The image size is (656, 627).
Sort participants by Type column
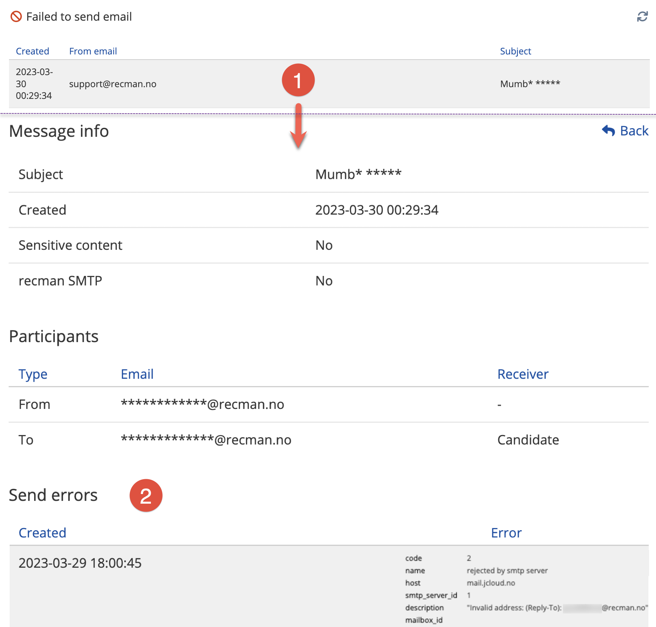pyautogui.click(x=33, y=374)
